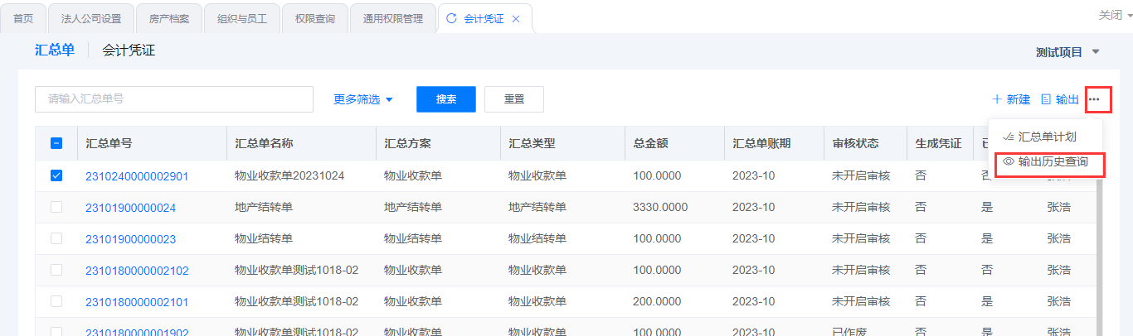Toggle the select-all checkbox in table header

56,143
